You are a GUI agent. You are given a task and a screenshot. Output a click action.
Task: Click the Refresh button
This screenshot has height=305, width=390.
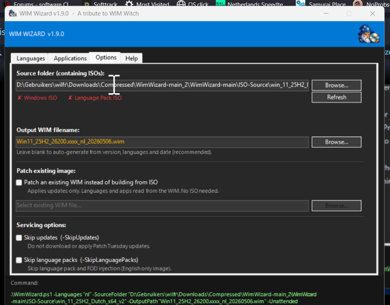(336, 97)
